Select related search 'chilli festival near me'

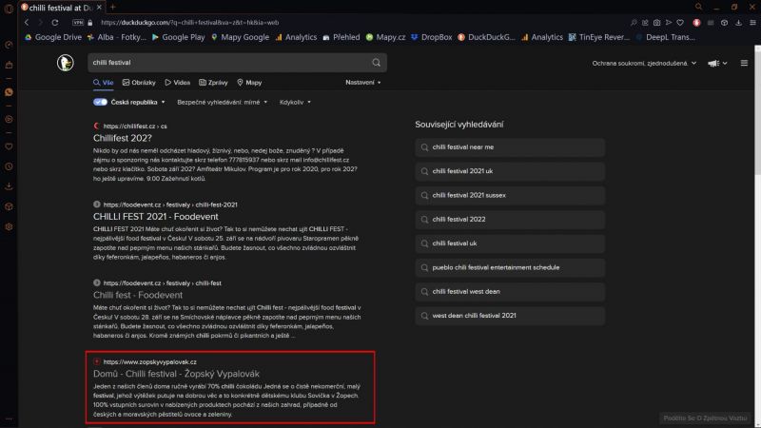[462, 147]
